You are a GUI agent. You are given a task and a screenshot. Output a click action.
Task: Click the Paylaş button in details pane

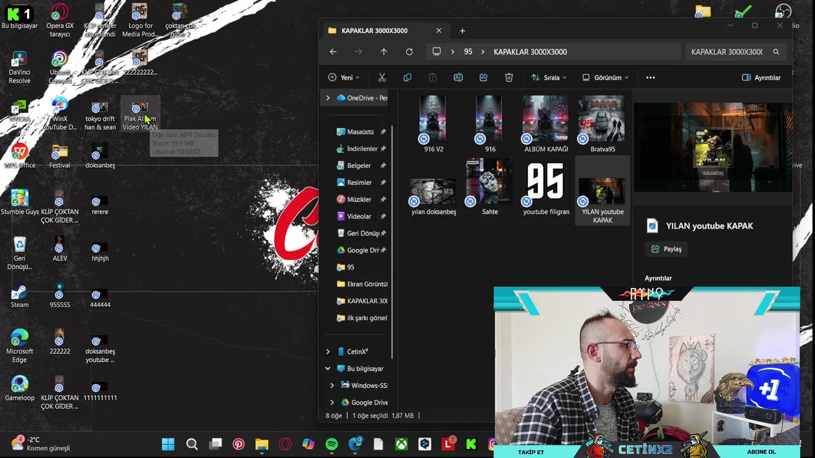666,249
